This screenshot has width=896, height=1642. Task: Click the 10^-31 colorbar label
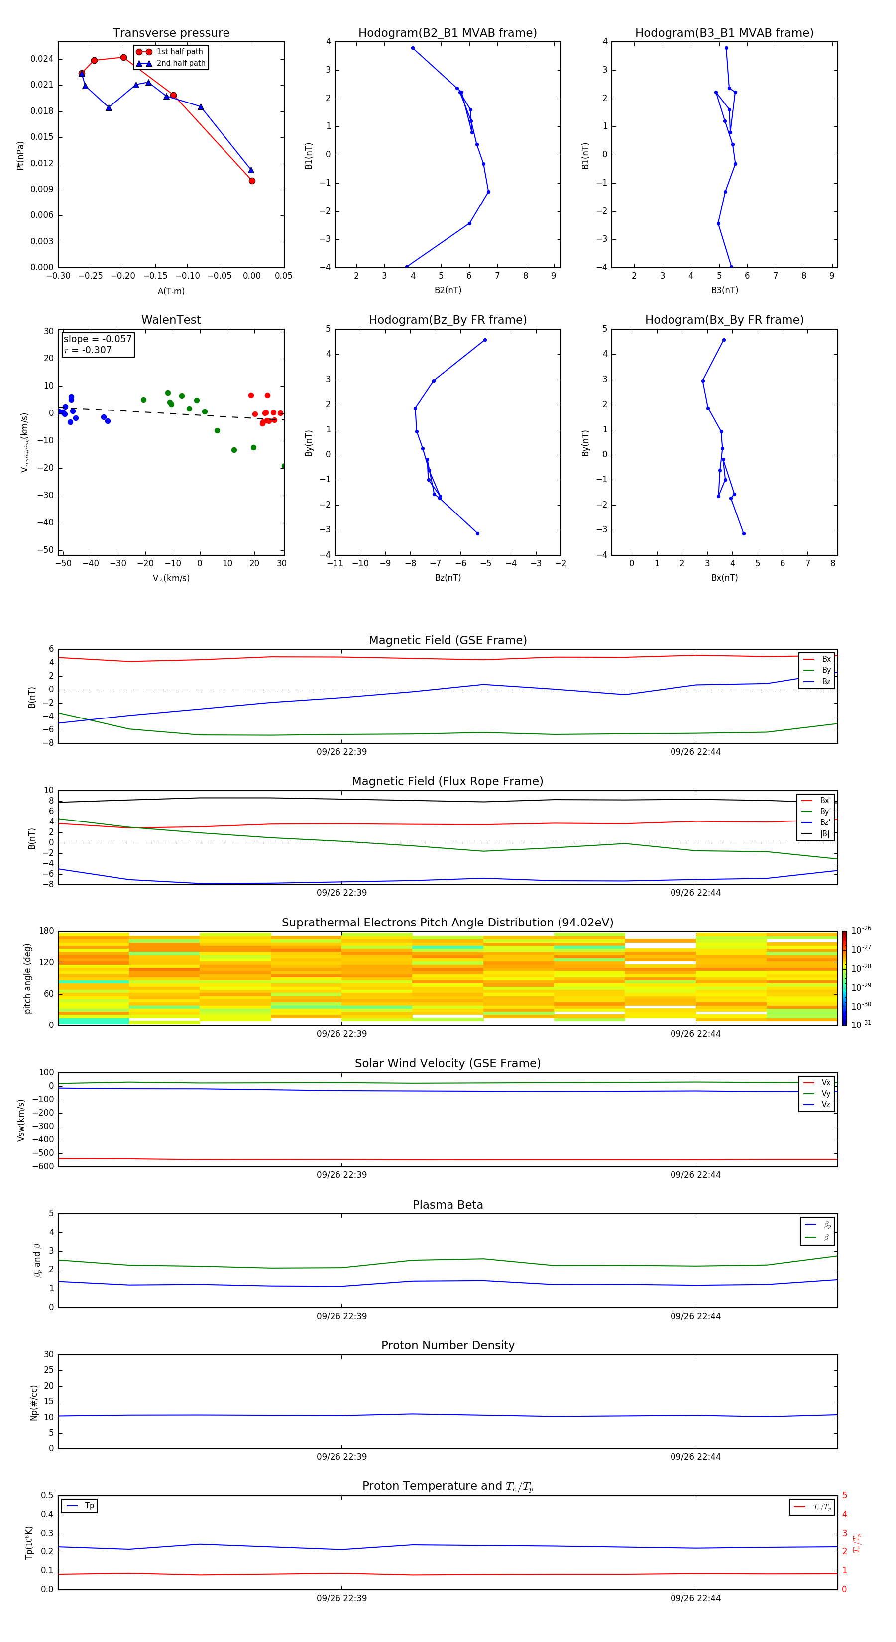click(861, 1025)
